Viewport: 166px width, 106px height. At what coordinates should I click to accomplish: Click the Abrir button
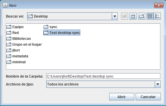pyautogui.click(x=122, y=97)
